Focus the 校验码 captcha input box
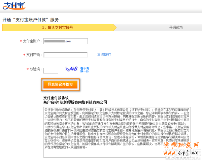Screen dimensions: 202x160 click(51, 70)
